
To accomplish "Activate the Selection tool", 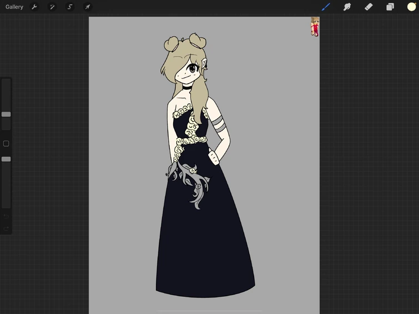I will pos(70,7).
